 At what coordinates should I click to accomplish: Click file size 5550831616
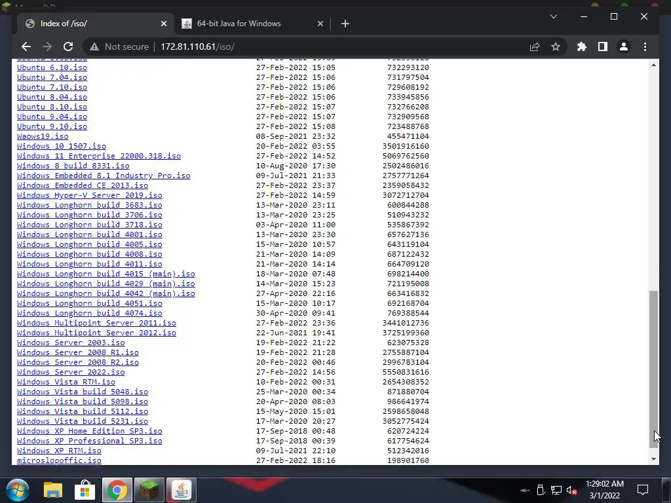click(x=406, y=373)
